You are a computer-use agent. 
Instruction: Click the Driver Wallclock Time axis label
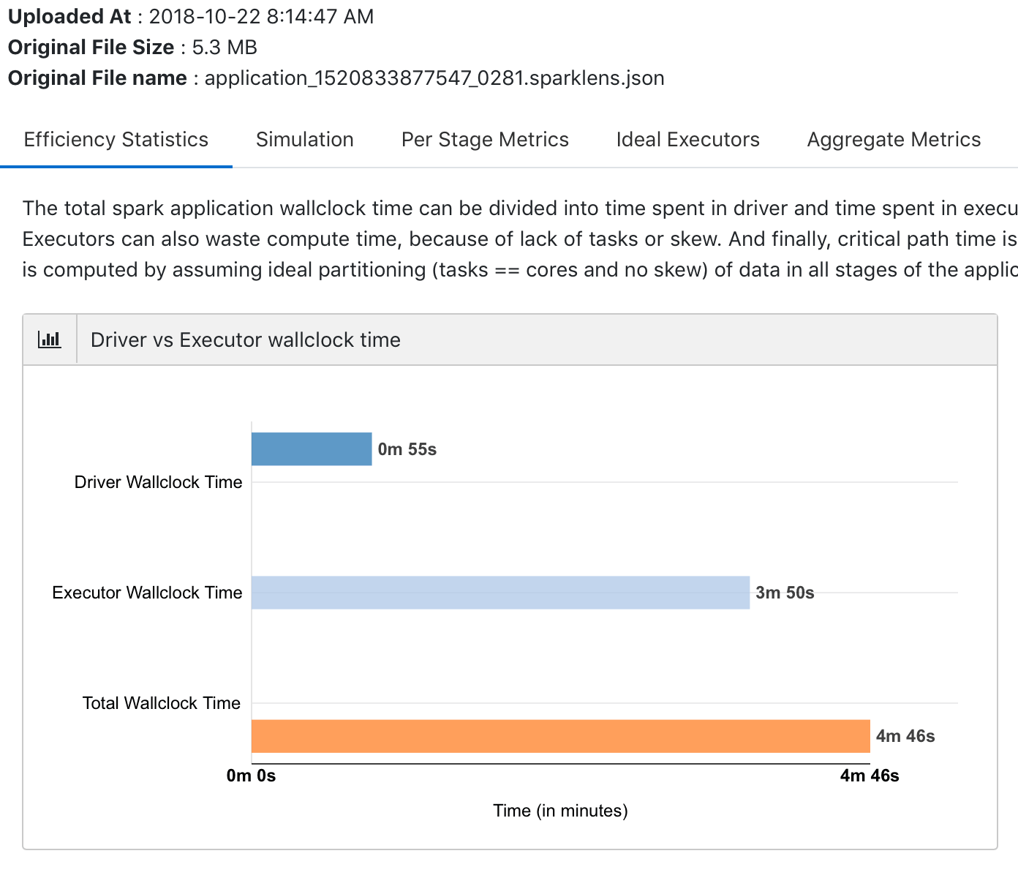click(x=158, y=482)
